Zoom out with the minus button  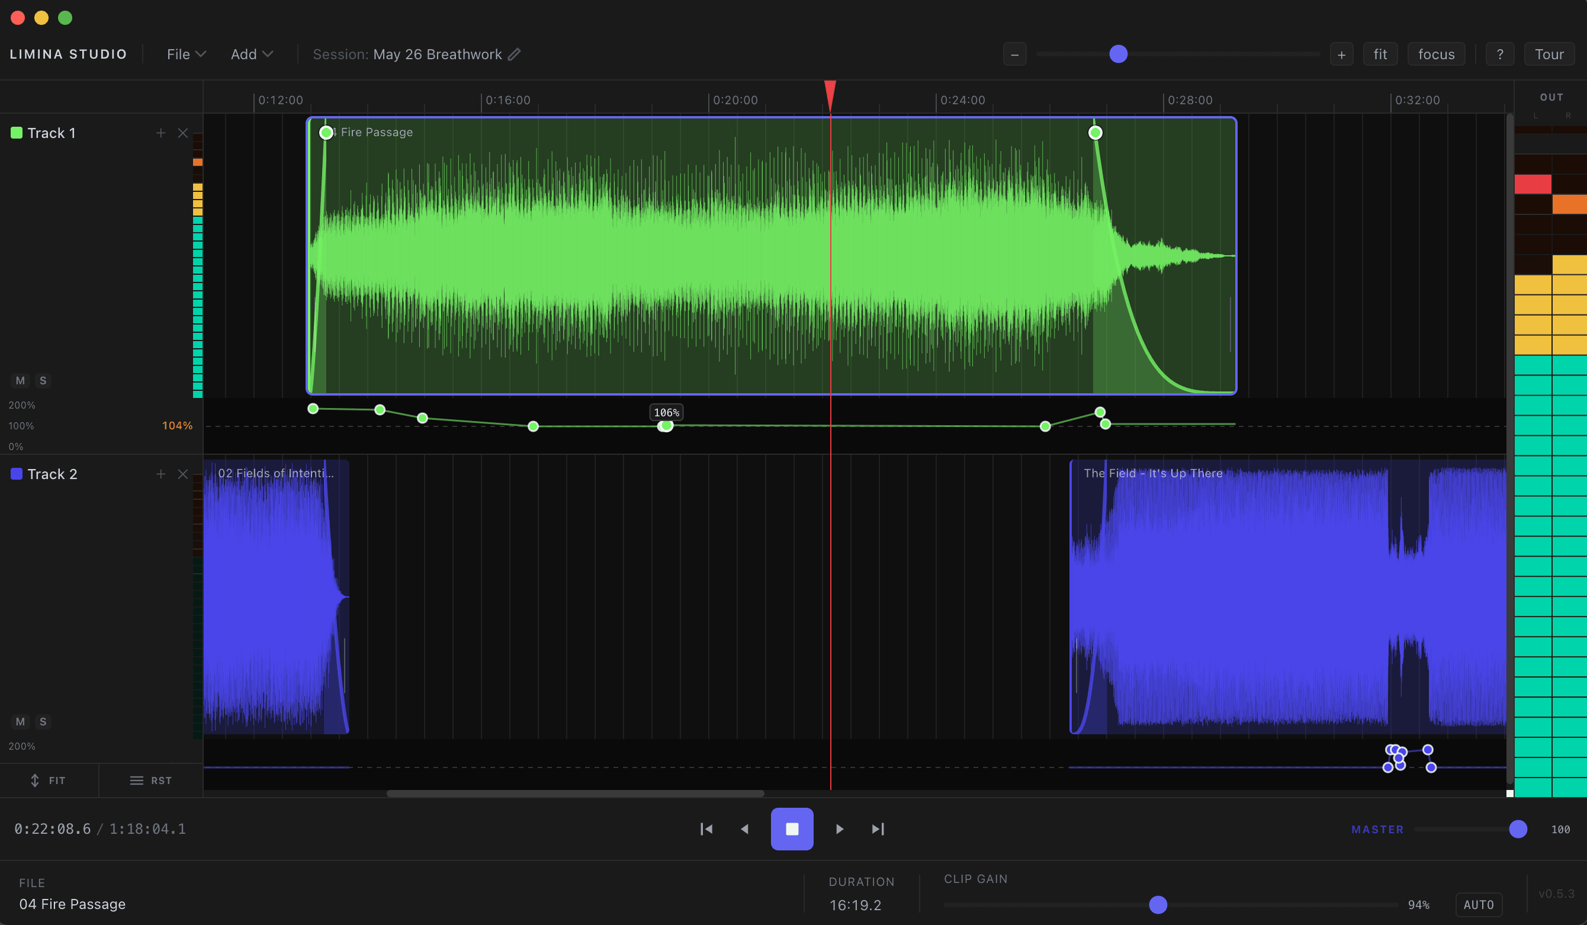tap(1014, 54)
